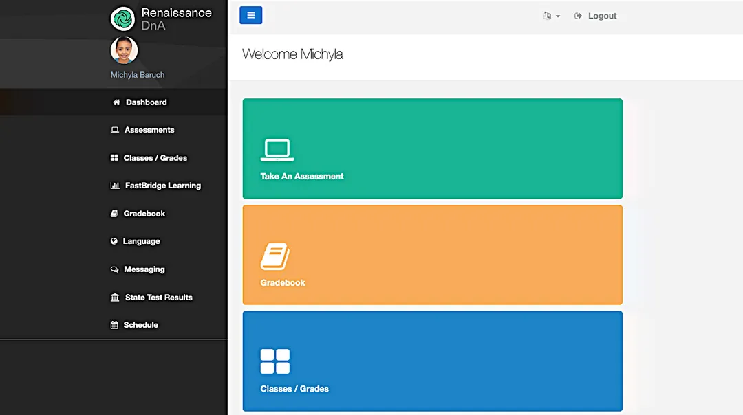This screenshot has height=415, width=743.
Task: Click the blue Classes / Grades panel
Action: 432,361
